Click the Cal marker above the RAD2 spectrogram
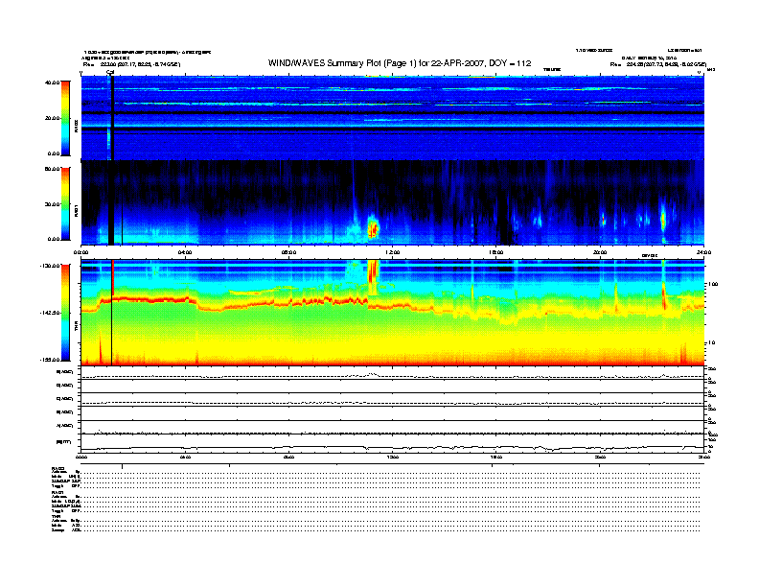The image size is (759, 587). 110,73
